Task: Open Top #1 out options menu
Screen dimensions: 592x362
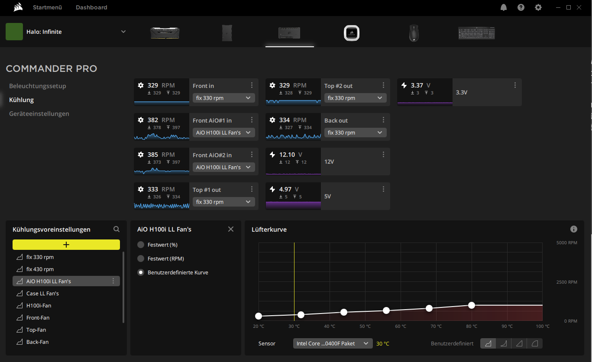Action: click(252, 189)
